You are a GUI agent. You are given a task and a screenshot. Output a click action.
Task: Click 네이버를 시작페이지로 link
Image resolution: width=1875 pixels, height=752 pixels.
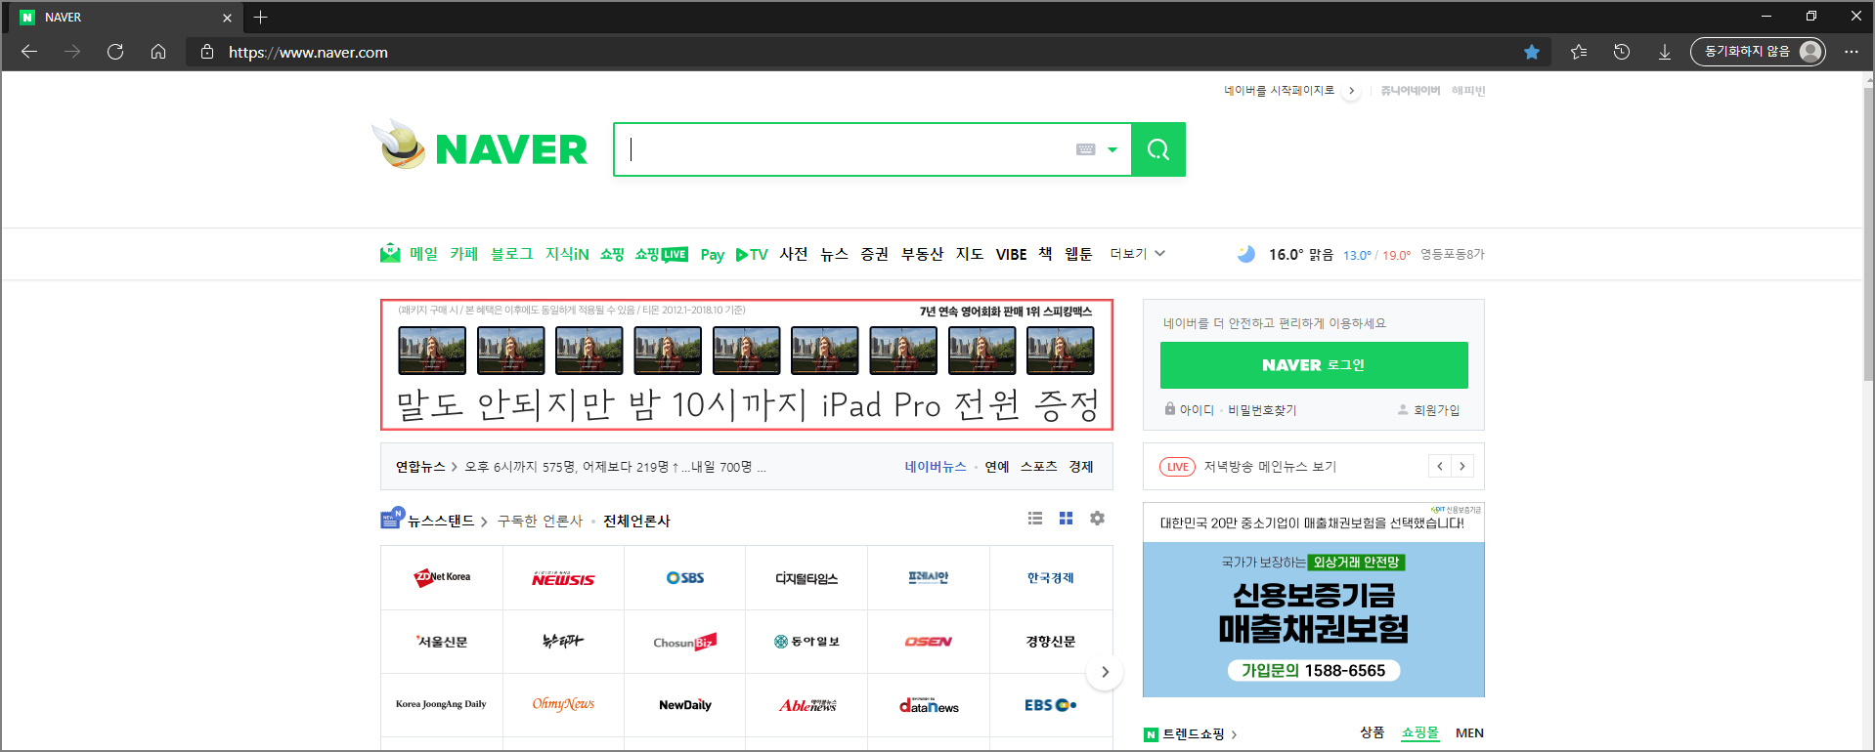pyautogui.click(x=1279, y=90)
